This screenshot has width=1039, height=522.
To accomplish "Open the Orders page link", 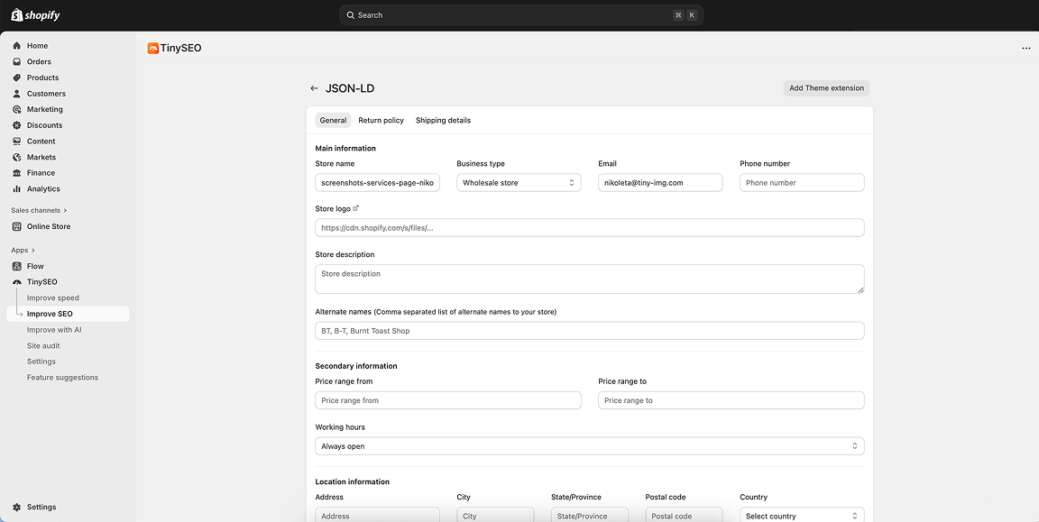I will click(39, 61).
